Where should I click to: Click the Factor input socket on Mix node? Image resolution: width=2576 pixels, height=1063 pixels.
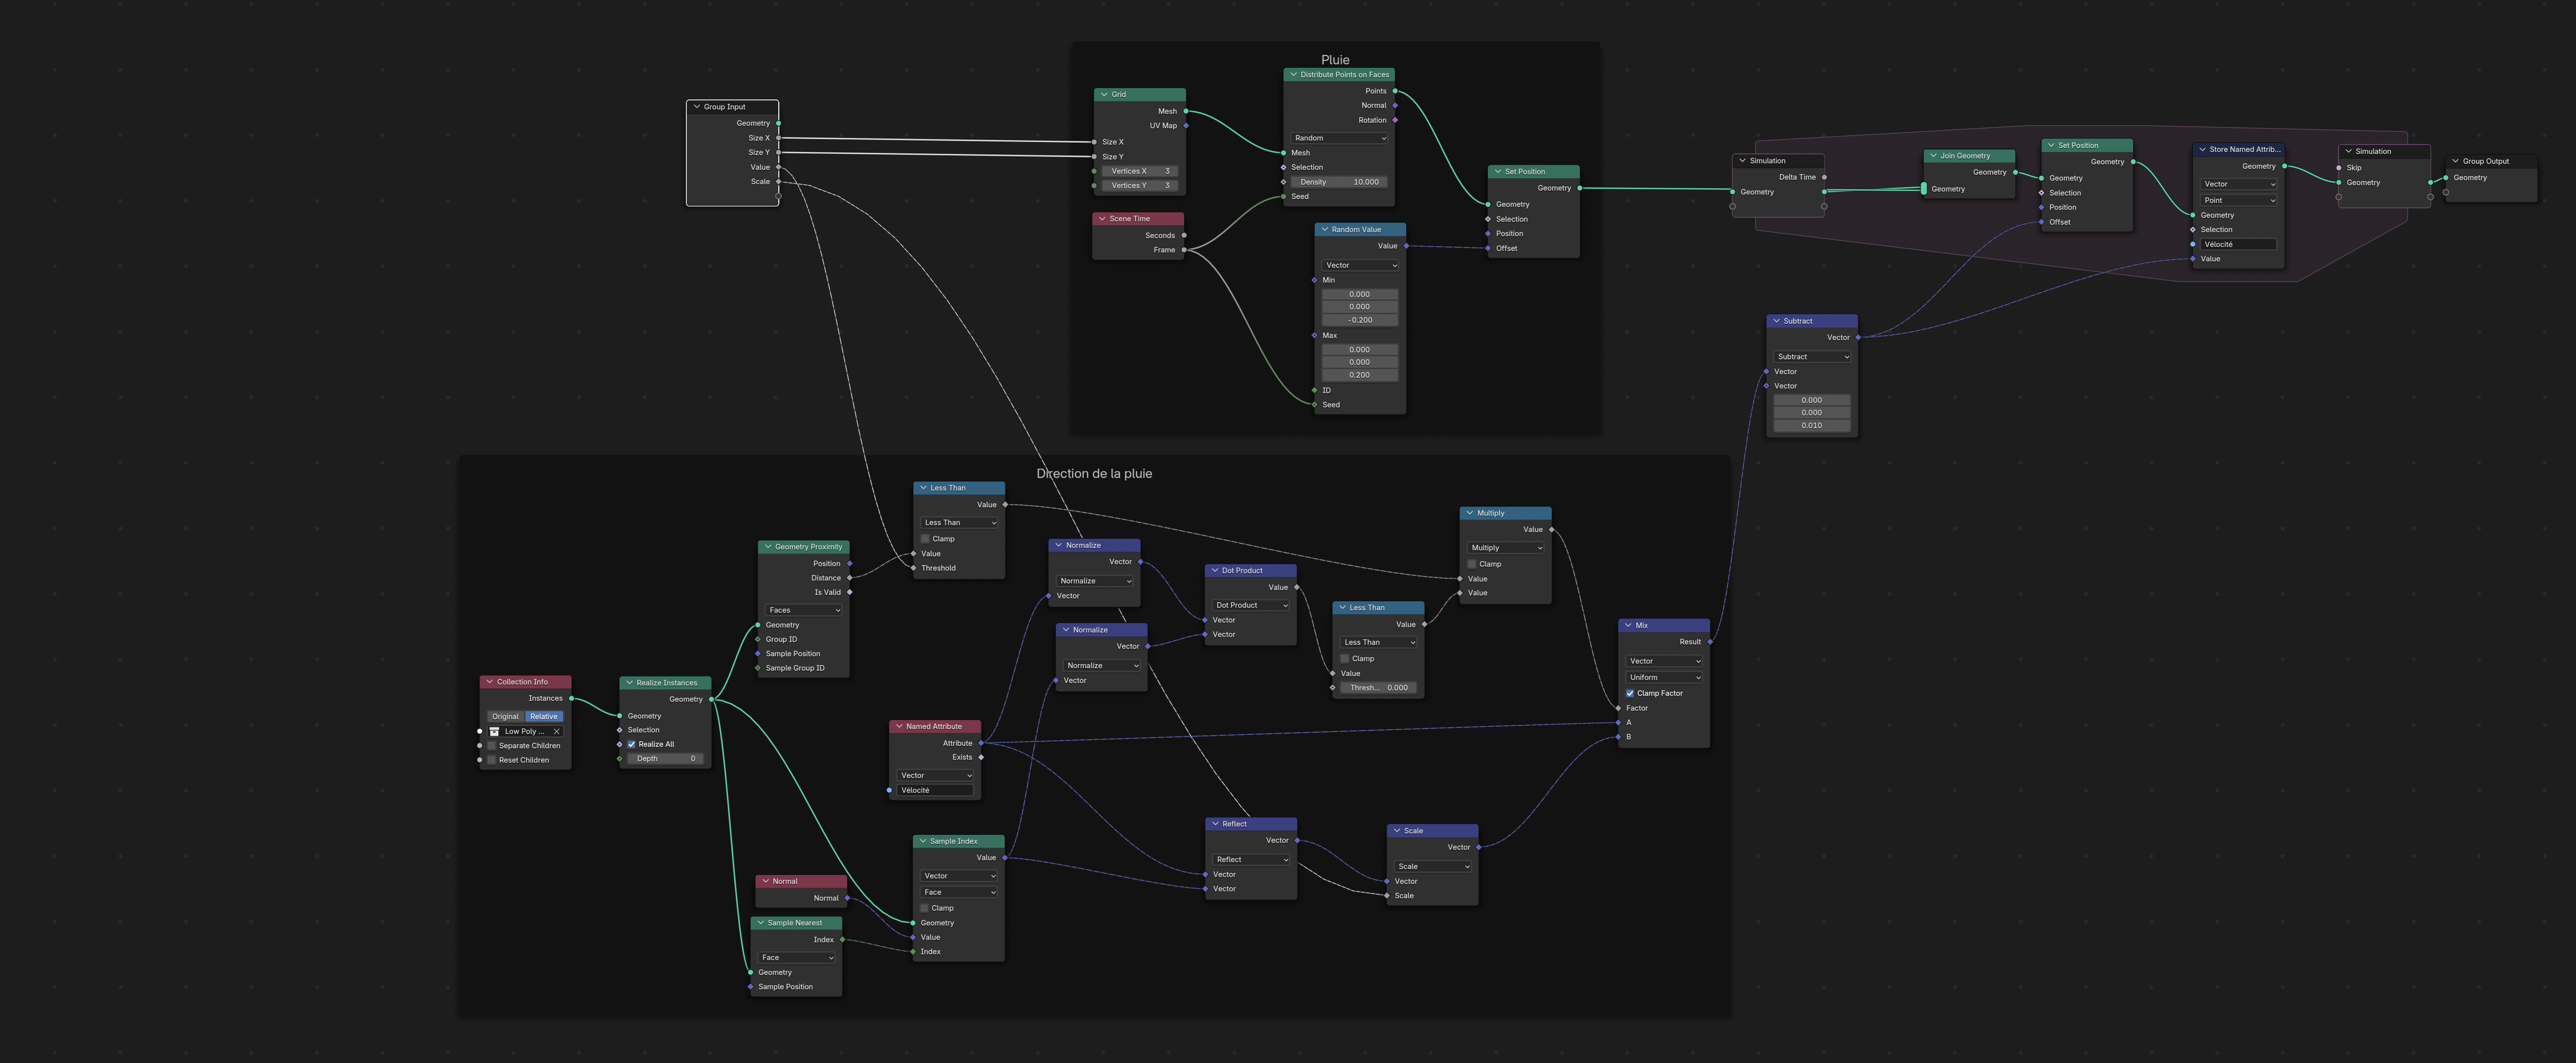(x=1619, y=708)
